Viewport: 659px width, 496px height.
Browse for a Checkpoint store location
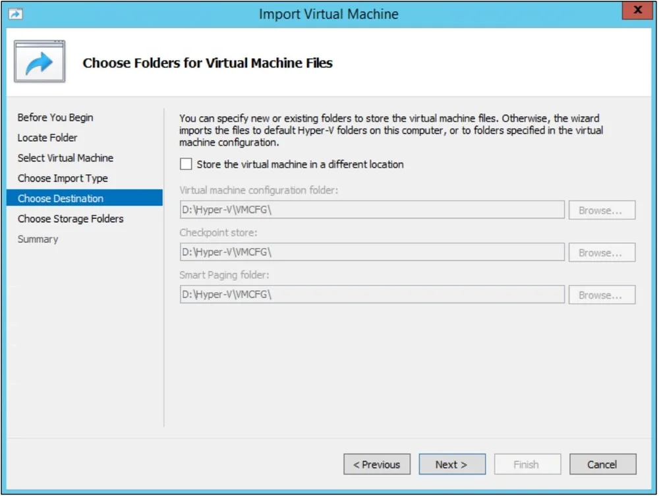[x=601, y=252]
